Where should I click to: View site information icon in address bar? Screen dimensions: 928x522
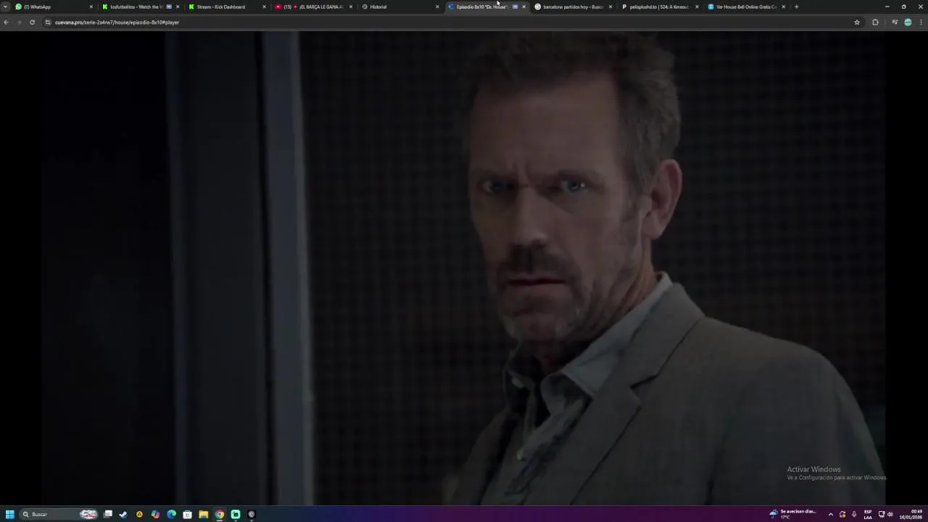click(48, 22)
